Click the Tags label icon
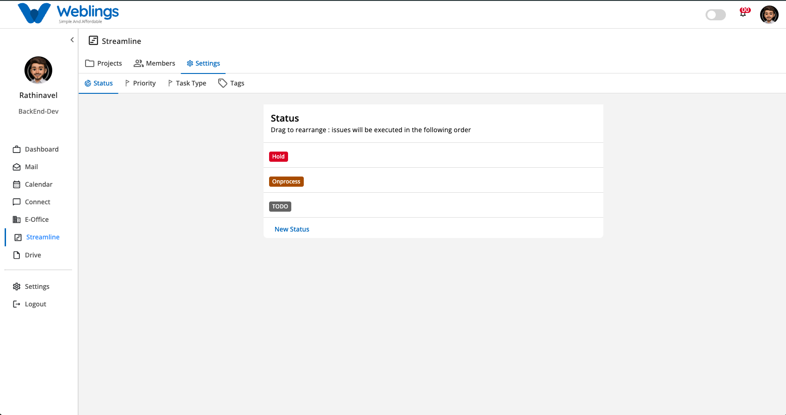 pyautogui.click(x=223, y=83)
